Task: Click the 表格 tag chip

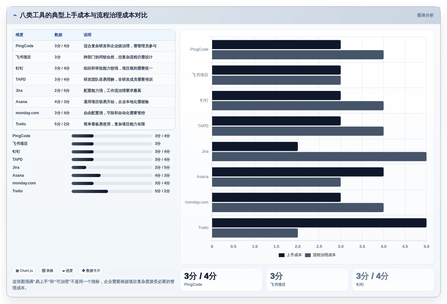Action: pos(48,271)
